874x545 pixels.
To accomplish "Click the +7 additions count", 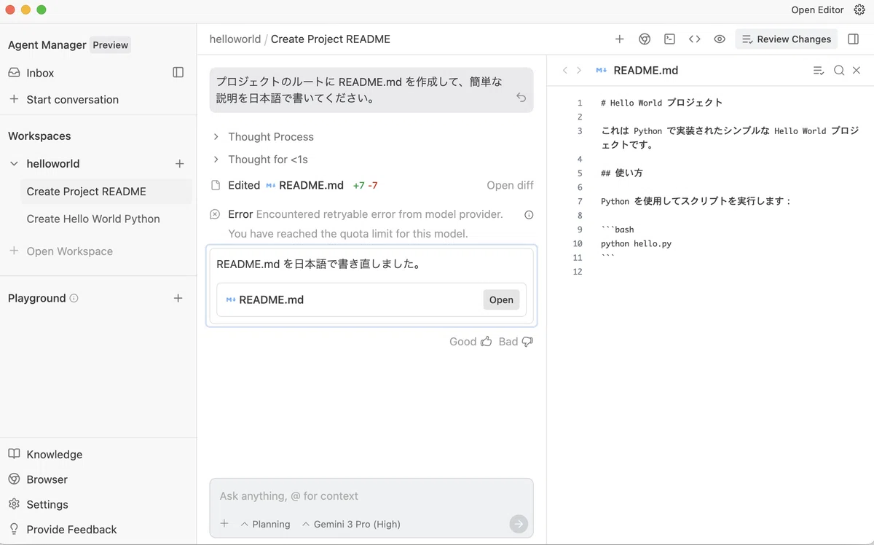I will tap(358, 185).
